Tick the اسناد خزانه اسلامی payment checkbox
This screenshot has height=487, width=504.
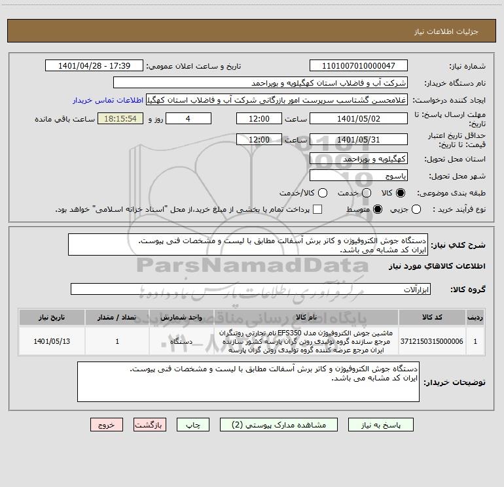(x=317, y=209)
